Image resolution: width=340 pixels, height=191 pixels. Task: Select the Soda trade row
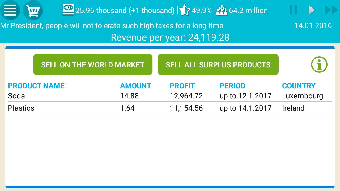point(170,96)
